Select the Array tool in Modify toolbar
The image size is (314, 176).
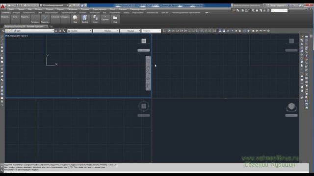[x=302, y=51]
